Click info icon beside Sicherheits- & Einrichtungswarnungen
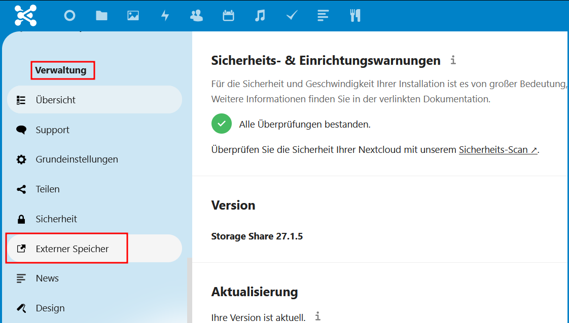The image size is (569, 323). tap(453, 61)
